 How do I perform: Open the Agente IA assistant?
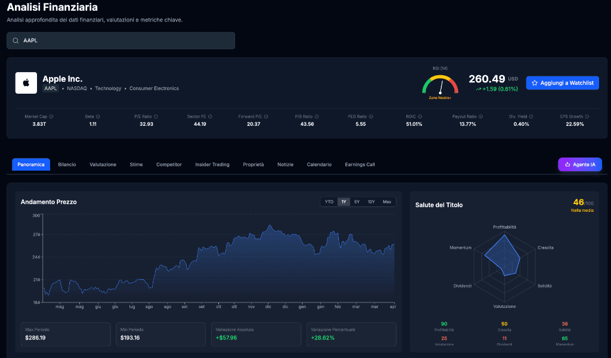coord(579,165)
